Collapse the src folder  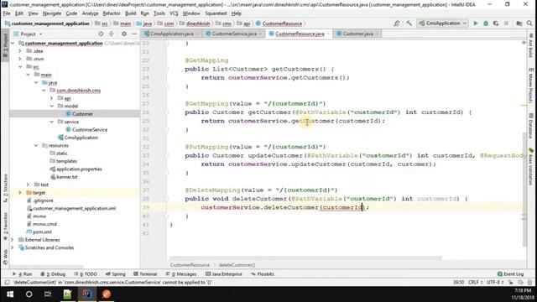(20, 67)
